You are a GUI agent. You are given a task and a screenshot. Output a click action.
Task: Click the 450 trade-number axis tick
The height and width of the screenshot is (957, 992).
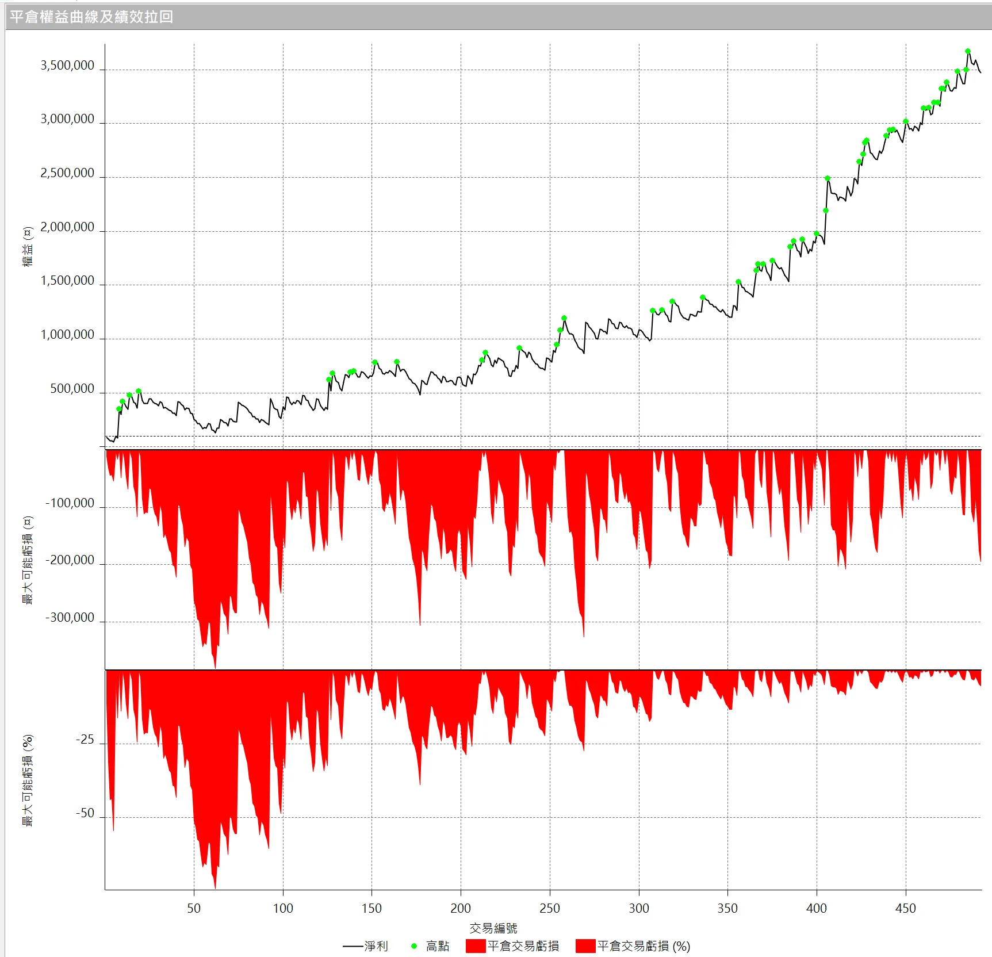906,908
